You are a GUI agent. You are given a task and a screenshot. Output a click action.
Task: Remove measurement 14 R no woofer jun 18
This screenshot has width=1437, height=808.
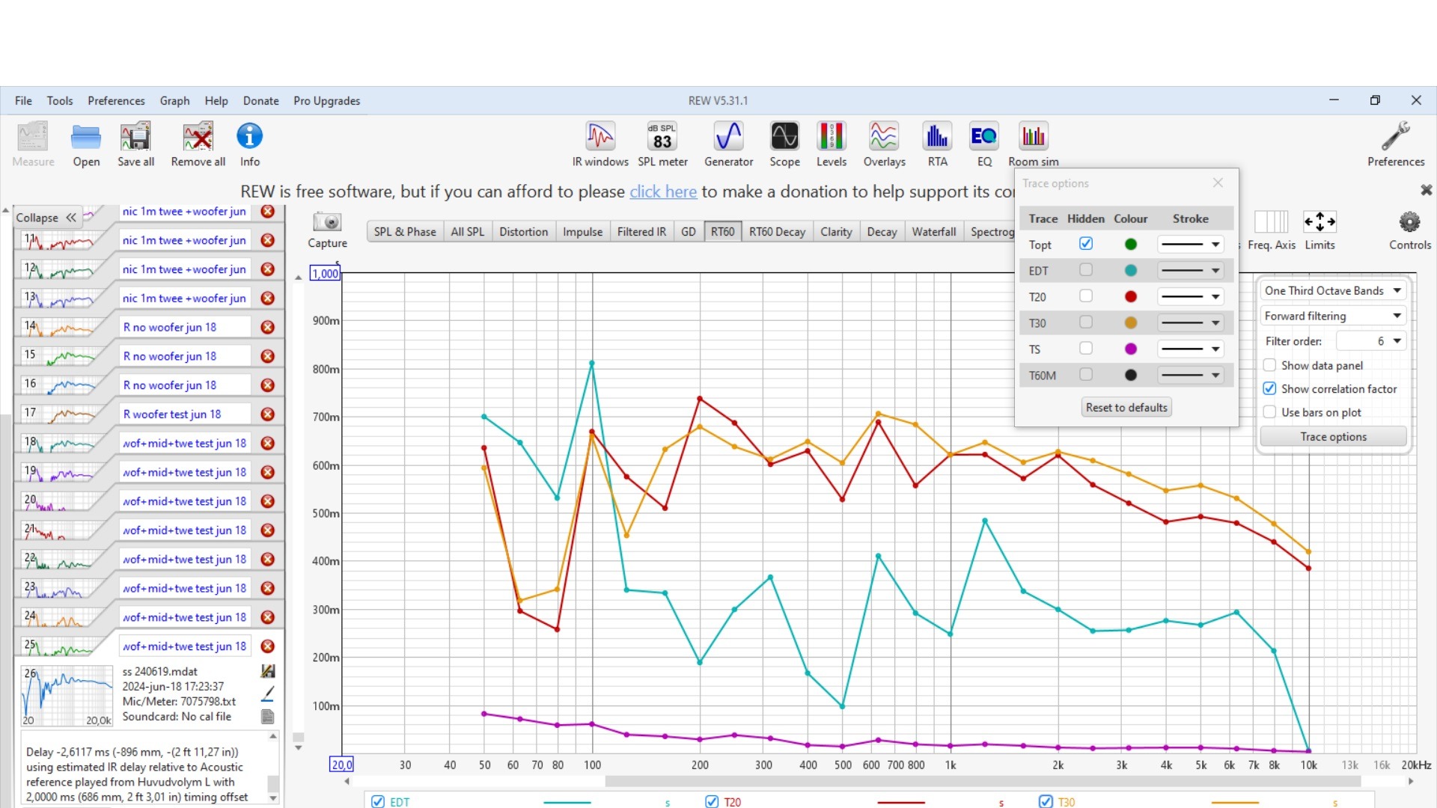coord(267,327)
